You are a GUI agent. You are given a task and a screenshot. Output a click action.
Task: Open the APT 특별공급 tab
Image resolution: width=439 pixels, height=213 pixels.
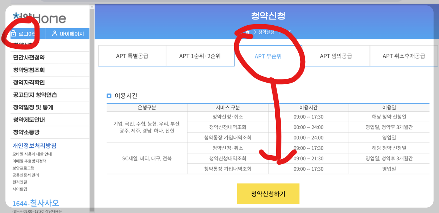click(x=132, y=56)
